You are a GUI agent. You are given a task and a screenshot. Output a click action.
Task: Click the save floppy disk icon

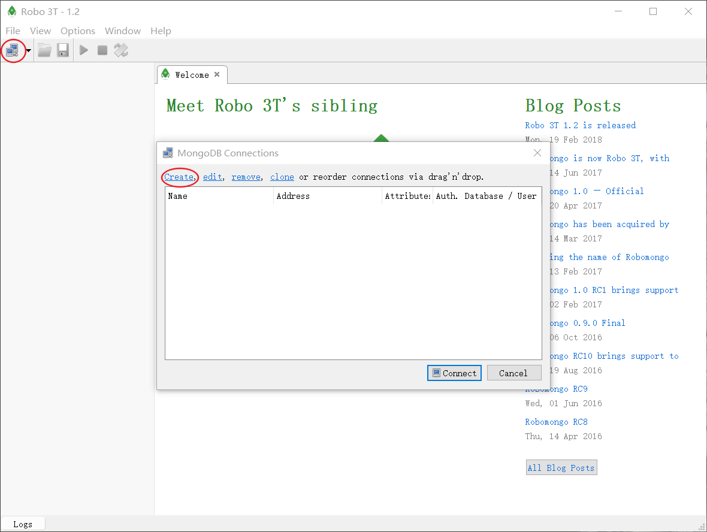click(63, 50)
